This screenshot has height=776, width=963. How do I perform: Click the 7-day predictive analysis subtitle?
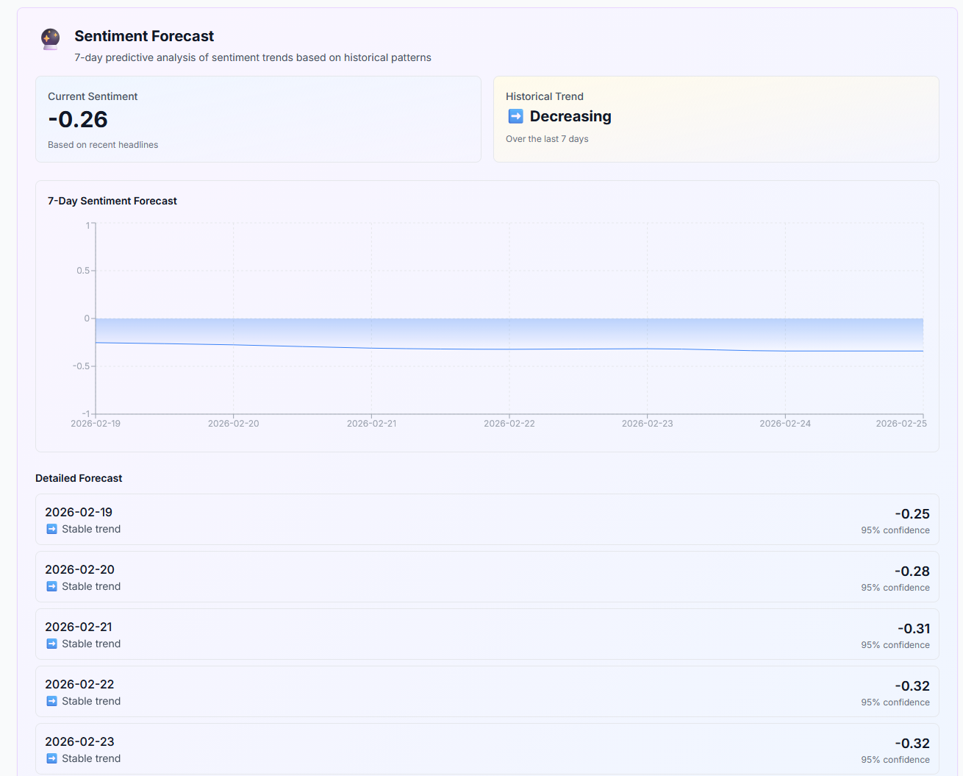point(253,57)
